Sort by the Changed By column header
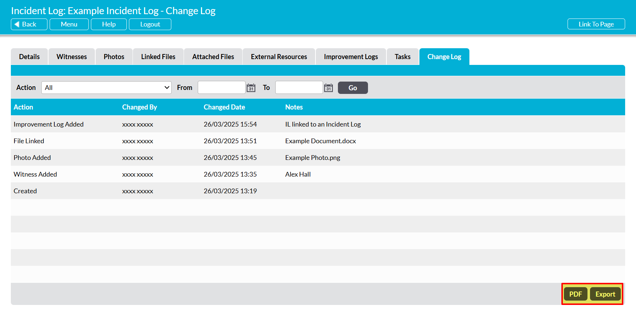This screenshot has width=636, height=314. coord(139,107)
